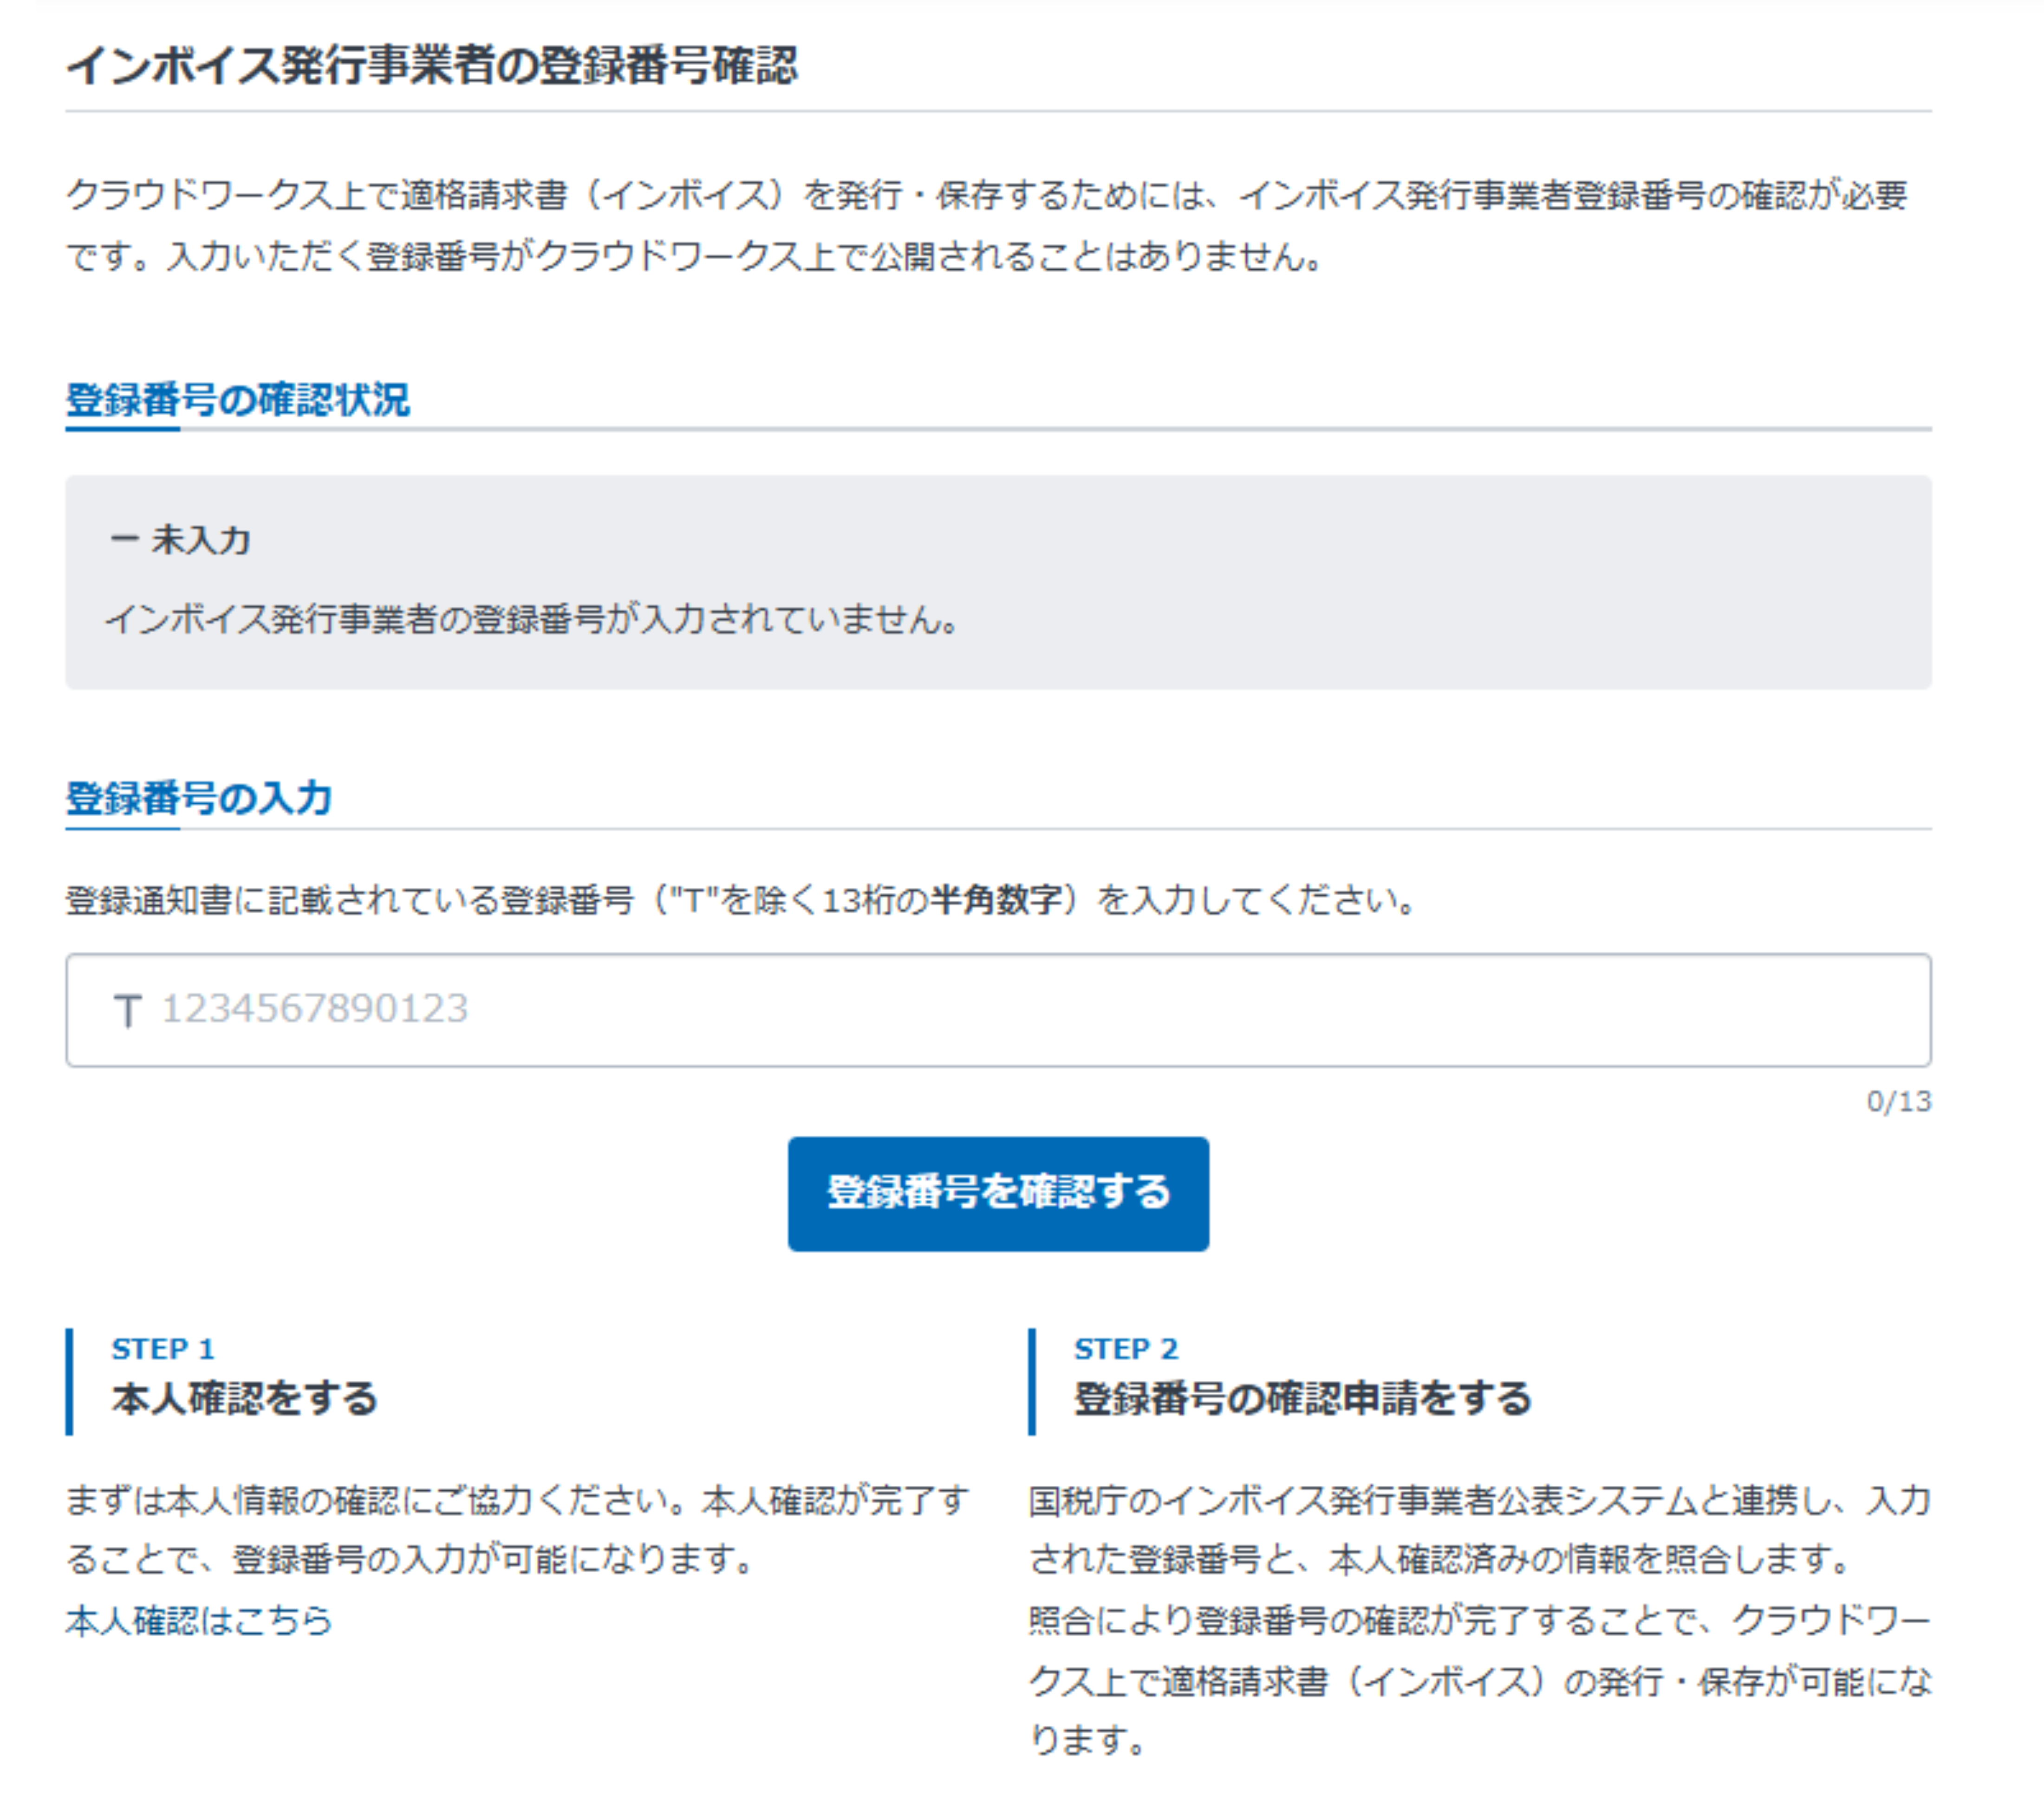The height and width of the screenshot is (1820, 2044).
Task: Click the registration number input field
Action: tap(998, 1010)
